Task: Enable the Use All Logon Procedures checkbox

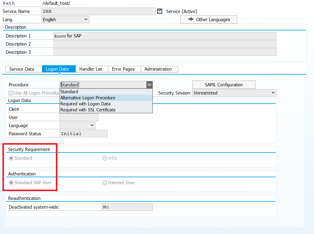Action: coord(11,93)
